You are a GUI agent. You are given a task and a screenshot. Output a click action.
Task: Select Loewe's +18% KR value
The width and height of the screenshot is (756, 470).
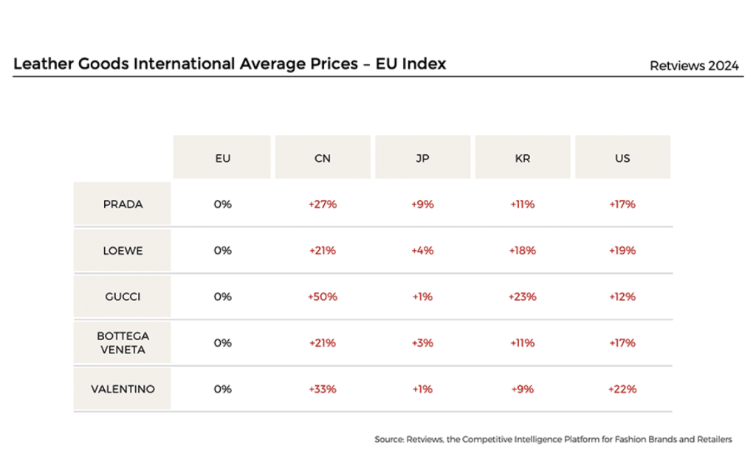click(x=523, y=250)
